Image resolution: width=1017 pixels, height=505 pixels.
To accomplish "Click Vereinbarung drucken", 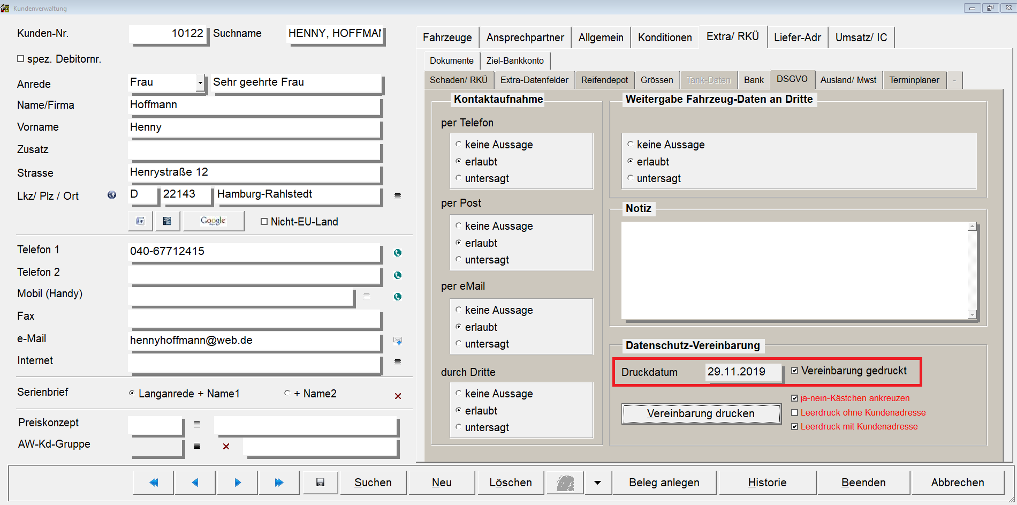I will pos(701,413).
